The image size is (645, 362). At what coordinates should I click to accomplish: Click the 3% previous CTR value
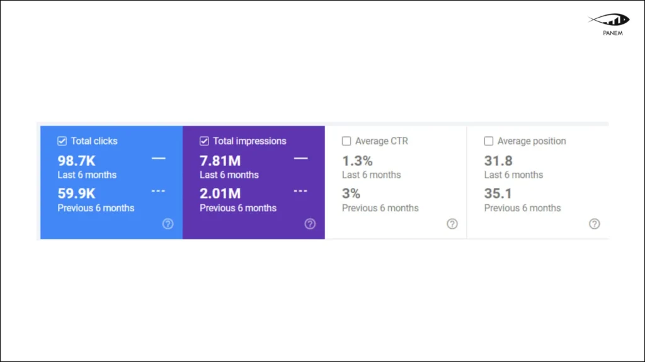pos(351,194)
